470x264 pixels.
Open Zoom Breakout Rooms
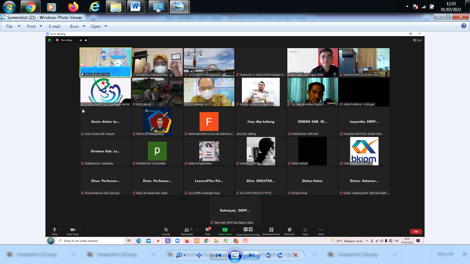click(x=271, y=231)
